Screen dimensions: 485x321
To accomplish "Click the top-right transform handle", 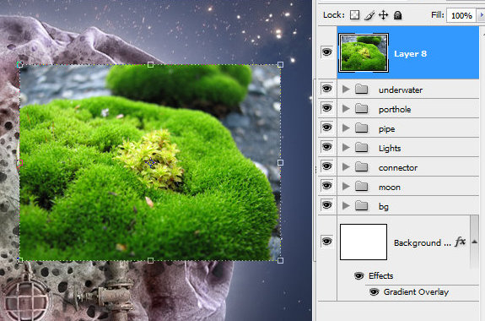I will point(280,64).
